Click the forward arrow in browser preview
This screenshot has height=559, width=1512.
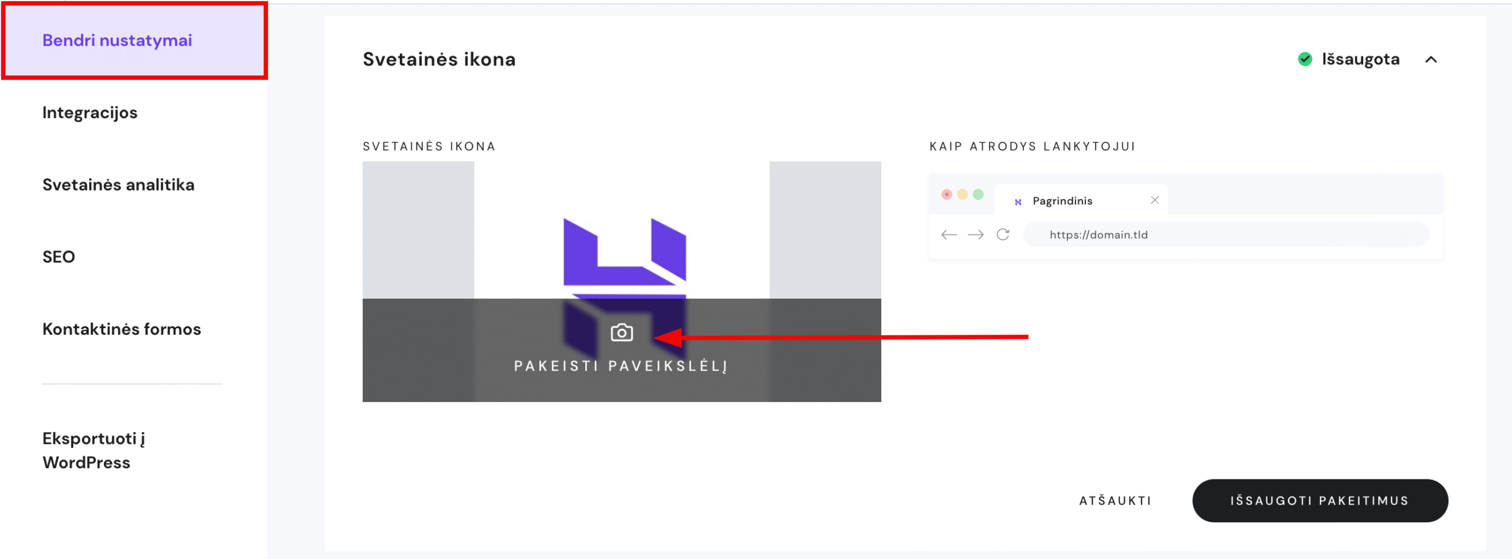pyautogui.click(x=976, y=235)
